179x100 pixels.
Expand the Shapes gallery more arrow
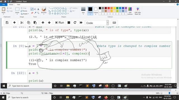tap(68, 14)
